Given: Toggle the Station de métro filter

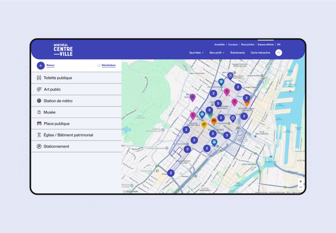Looking at the screenshot, I should [x=58, y=101].
